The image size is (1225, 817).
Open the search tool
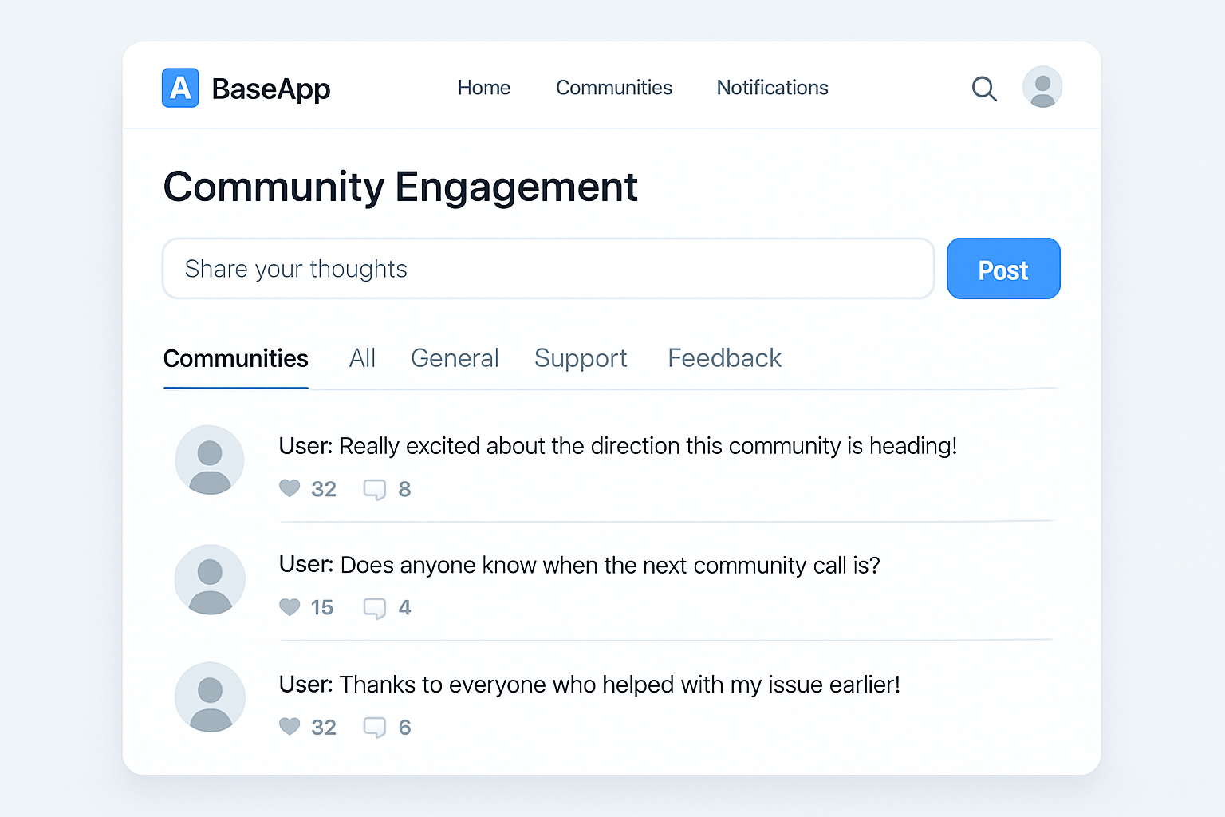(983, 89)
